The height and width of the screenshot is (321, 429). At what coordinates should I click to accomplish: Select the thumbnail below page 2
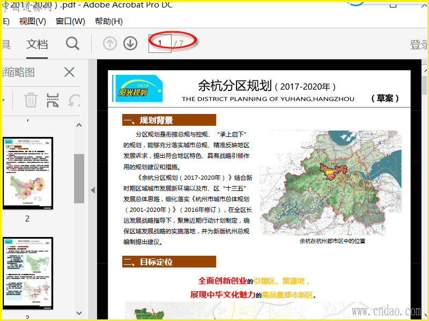coord(27,273)
